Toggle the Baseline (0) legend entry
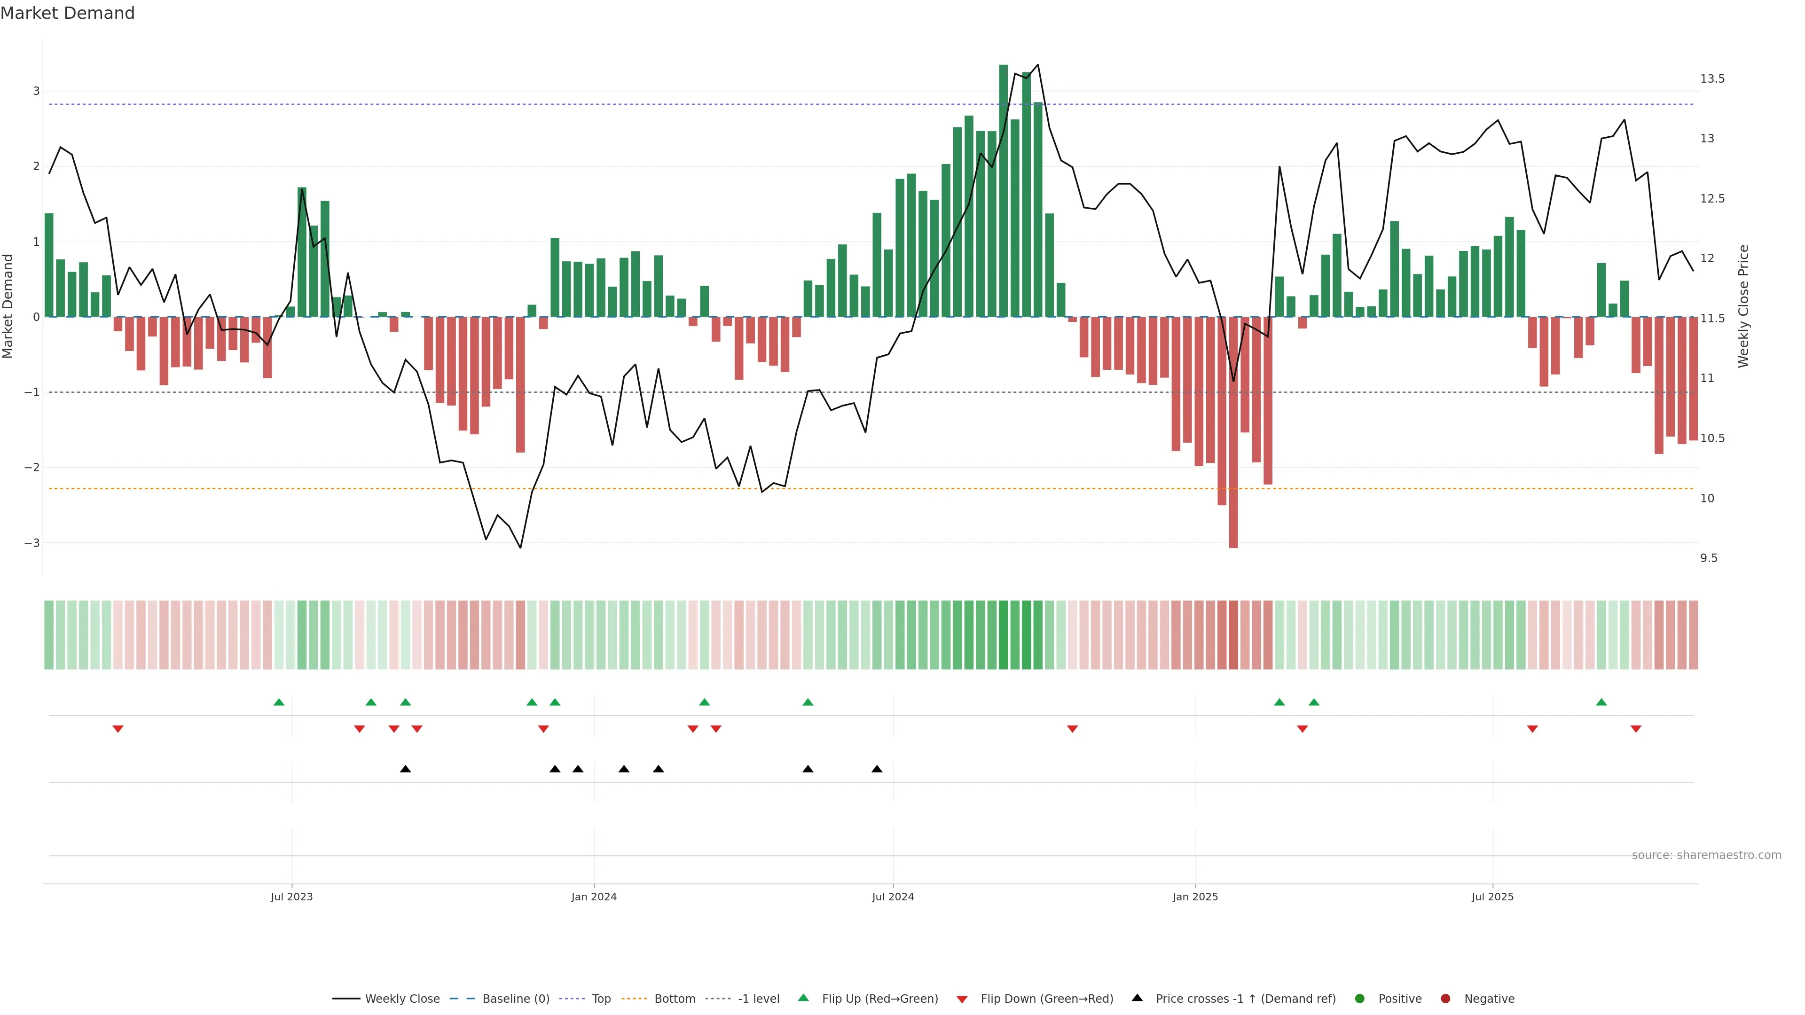The height and width of the screenshot is (1015, 1805). click(463, 999)
